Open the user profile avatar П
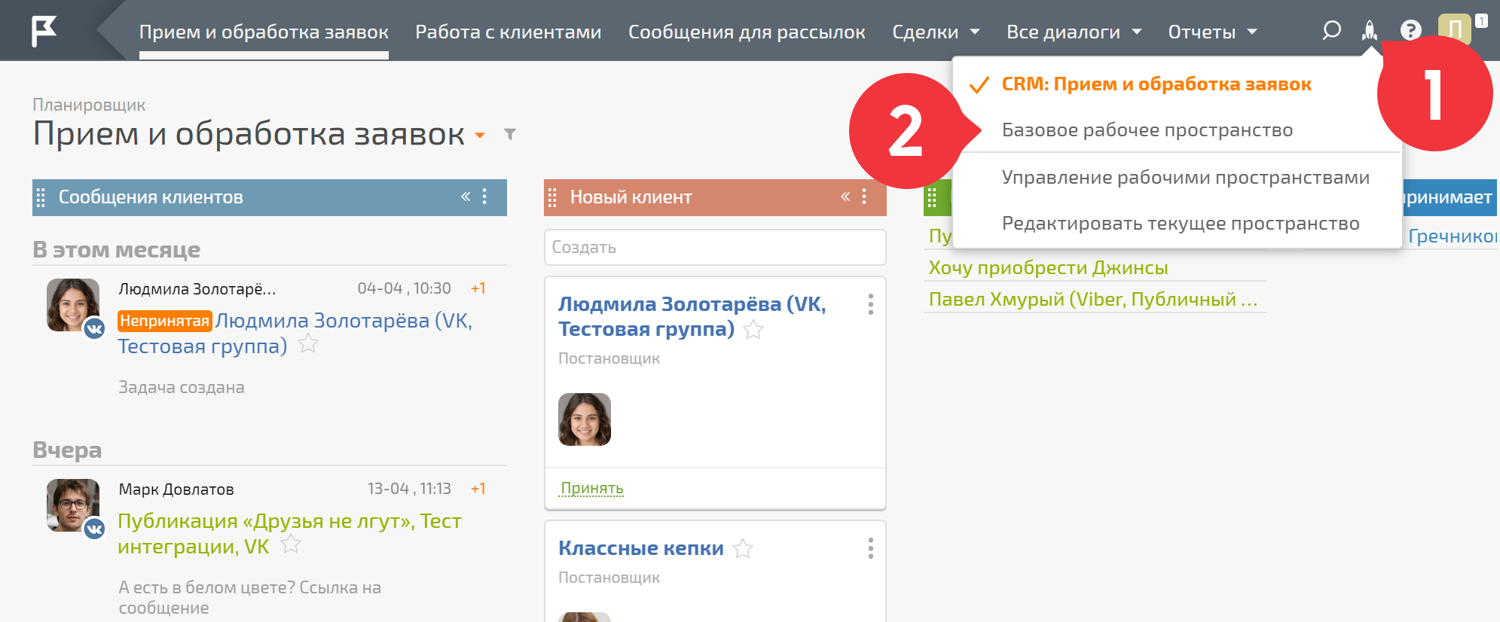 pyautogui.click(x=1454, y=30)
